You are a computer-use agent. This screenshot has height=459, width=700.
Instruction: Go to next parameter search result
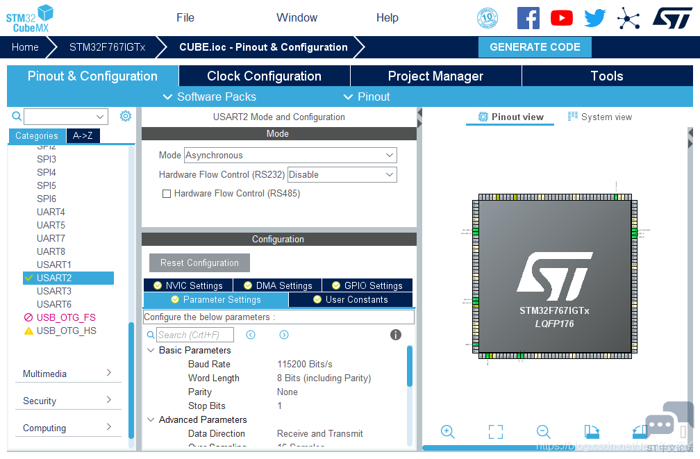(284, 335)
